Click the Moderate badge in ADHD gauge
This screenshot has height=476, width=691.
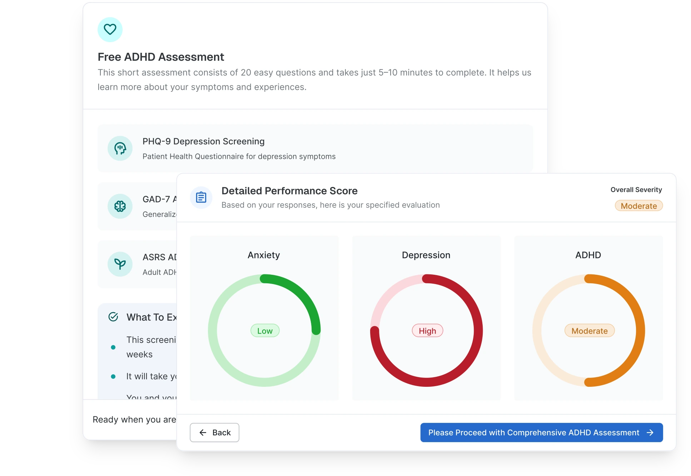(x=590, y=331)
